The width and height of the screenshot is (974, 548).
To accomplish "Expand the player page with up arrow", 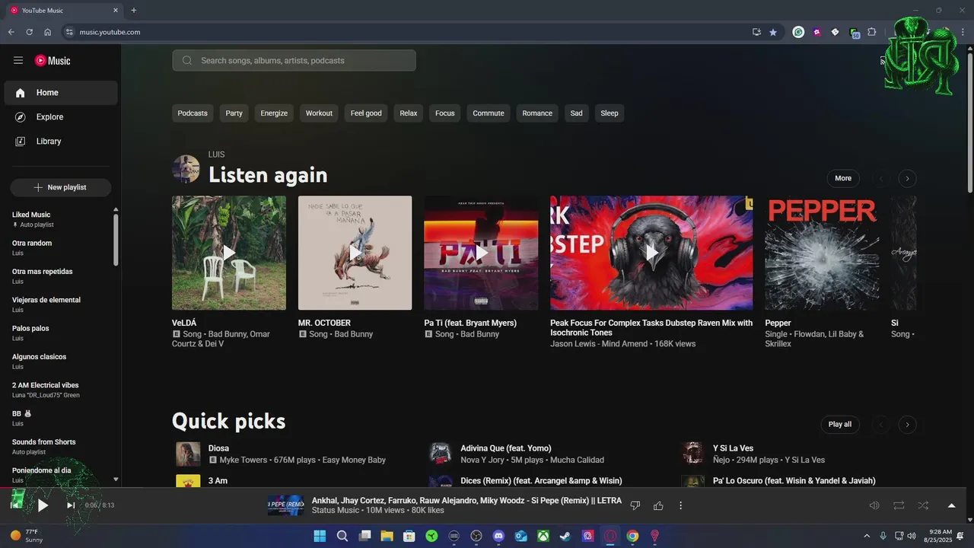I will click(951, 505).
